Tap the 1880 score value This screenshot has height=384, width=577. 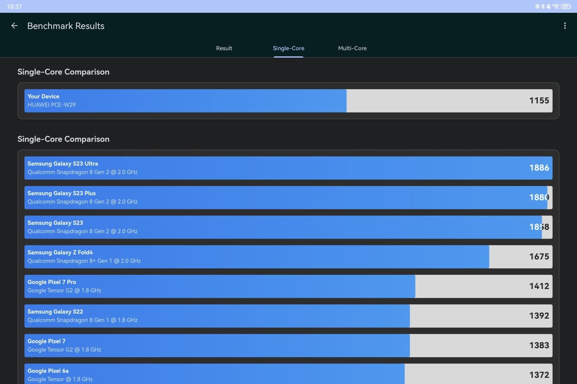[x=539, y=198]
